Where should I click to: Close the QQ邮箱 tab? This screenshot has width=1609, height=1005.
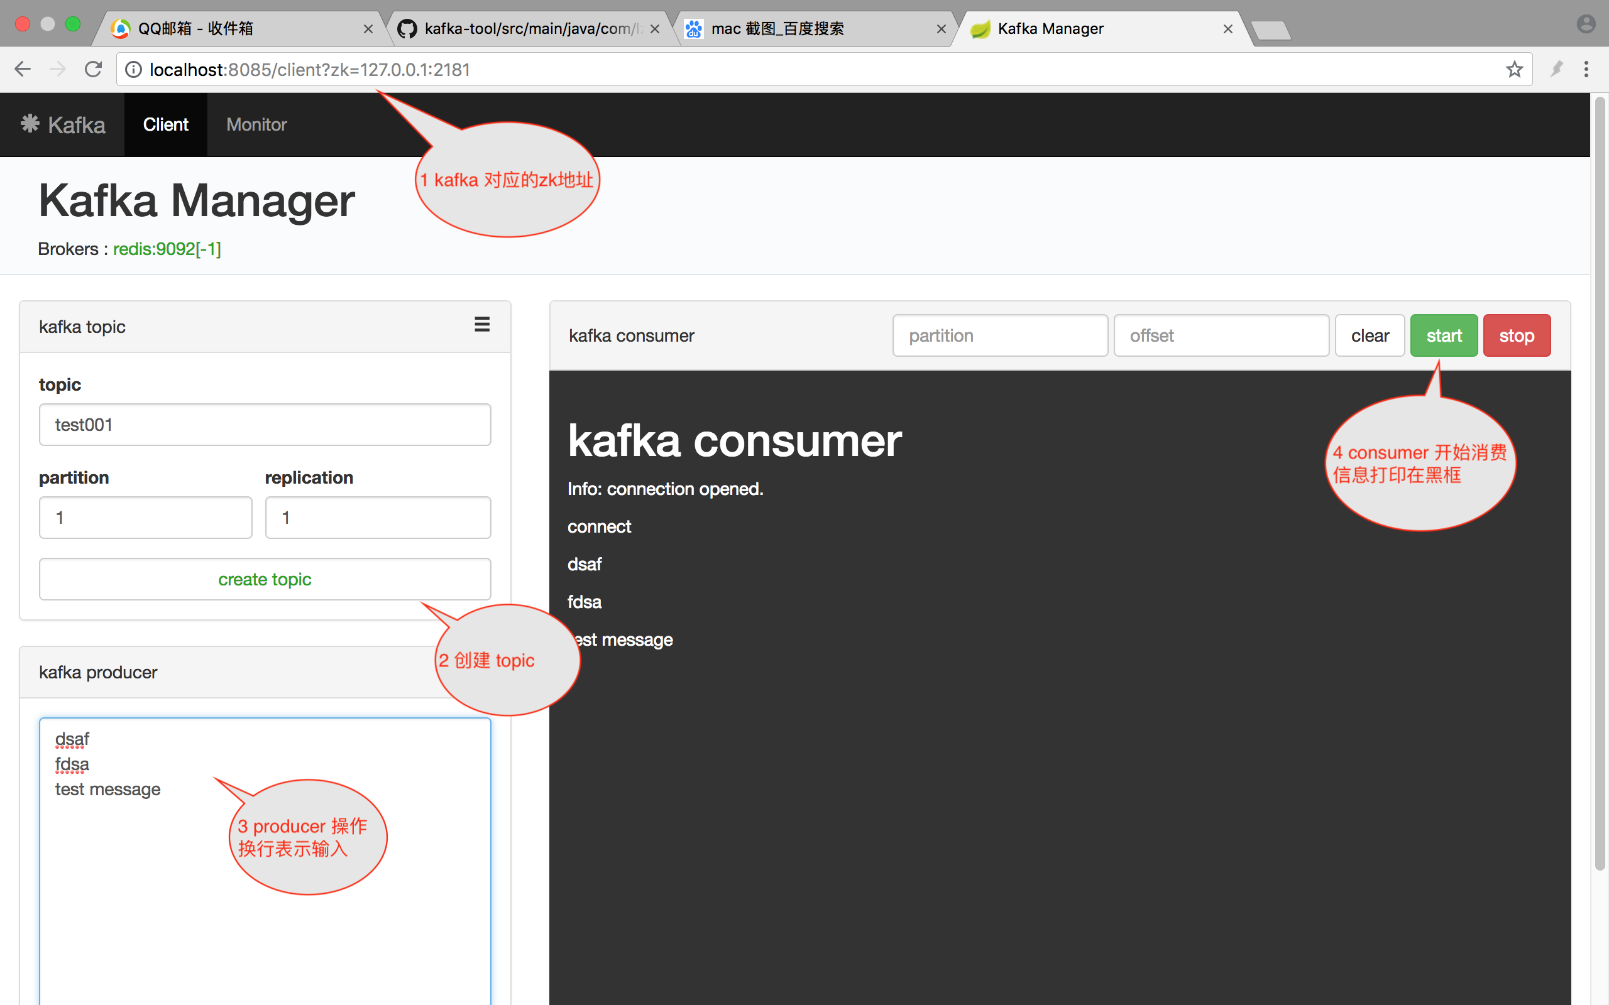[x=368, y=29]
